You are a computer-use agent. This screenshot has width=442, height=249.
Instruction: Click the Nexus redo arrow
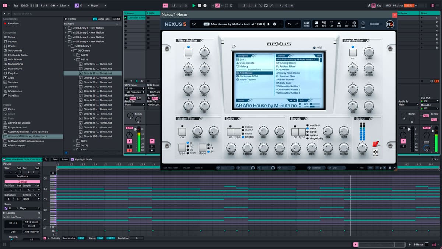tap(298, 24)
